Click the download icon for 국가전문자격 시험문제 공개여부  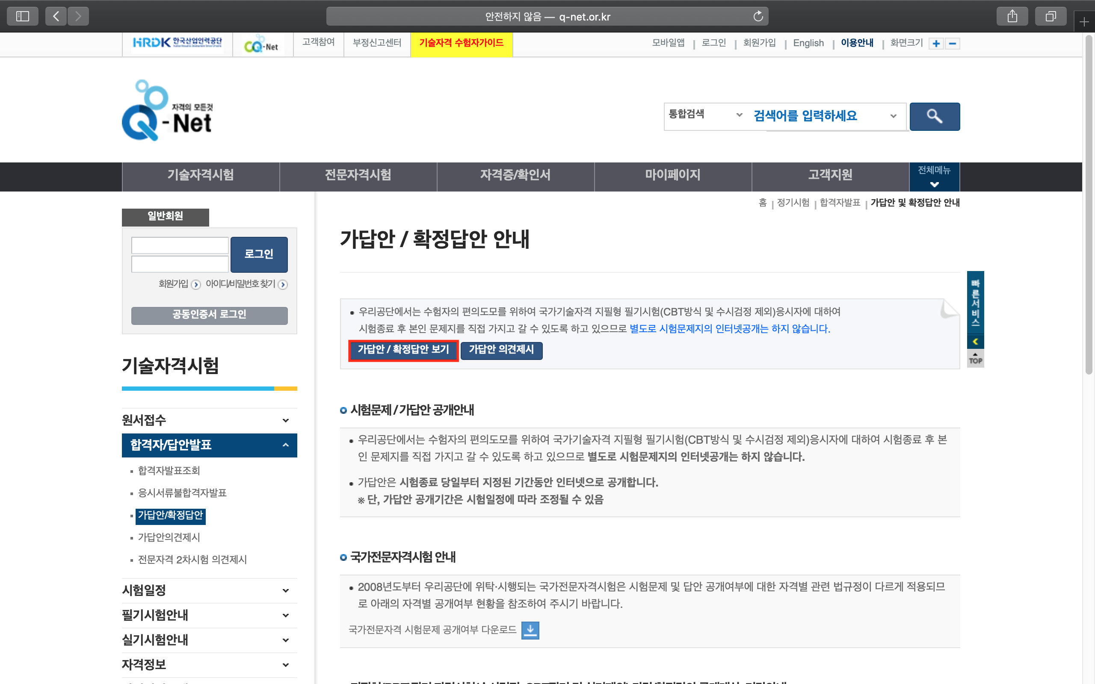click(530, 630)
